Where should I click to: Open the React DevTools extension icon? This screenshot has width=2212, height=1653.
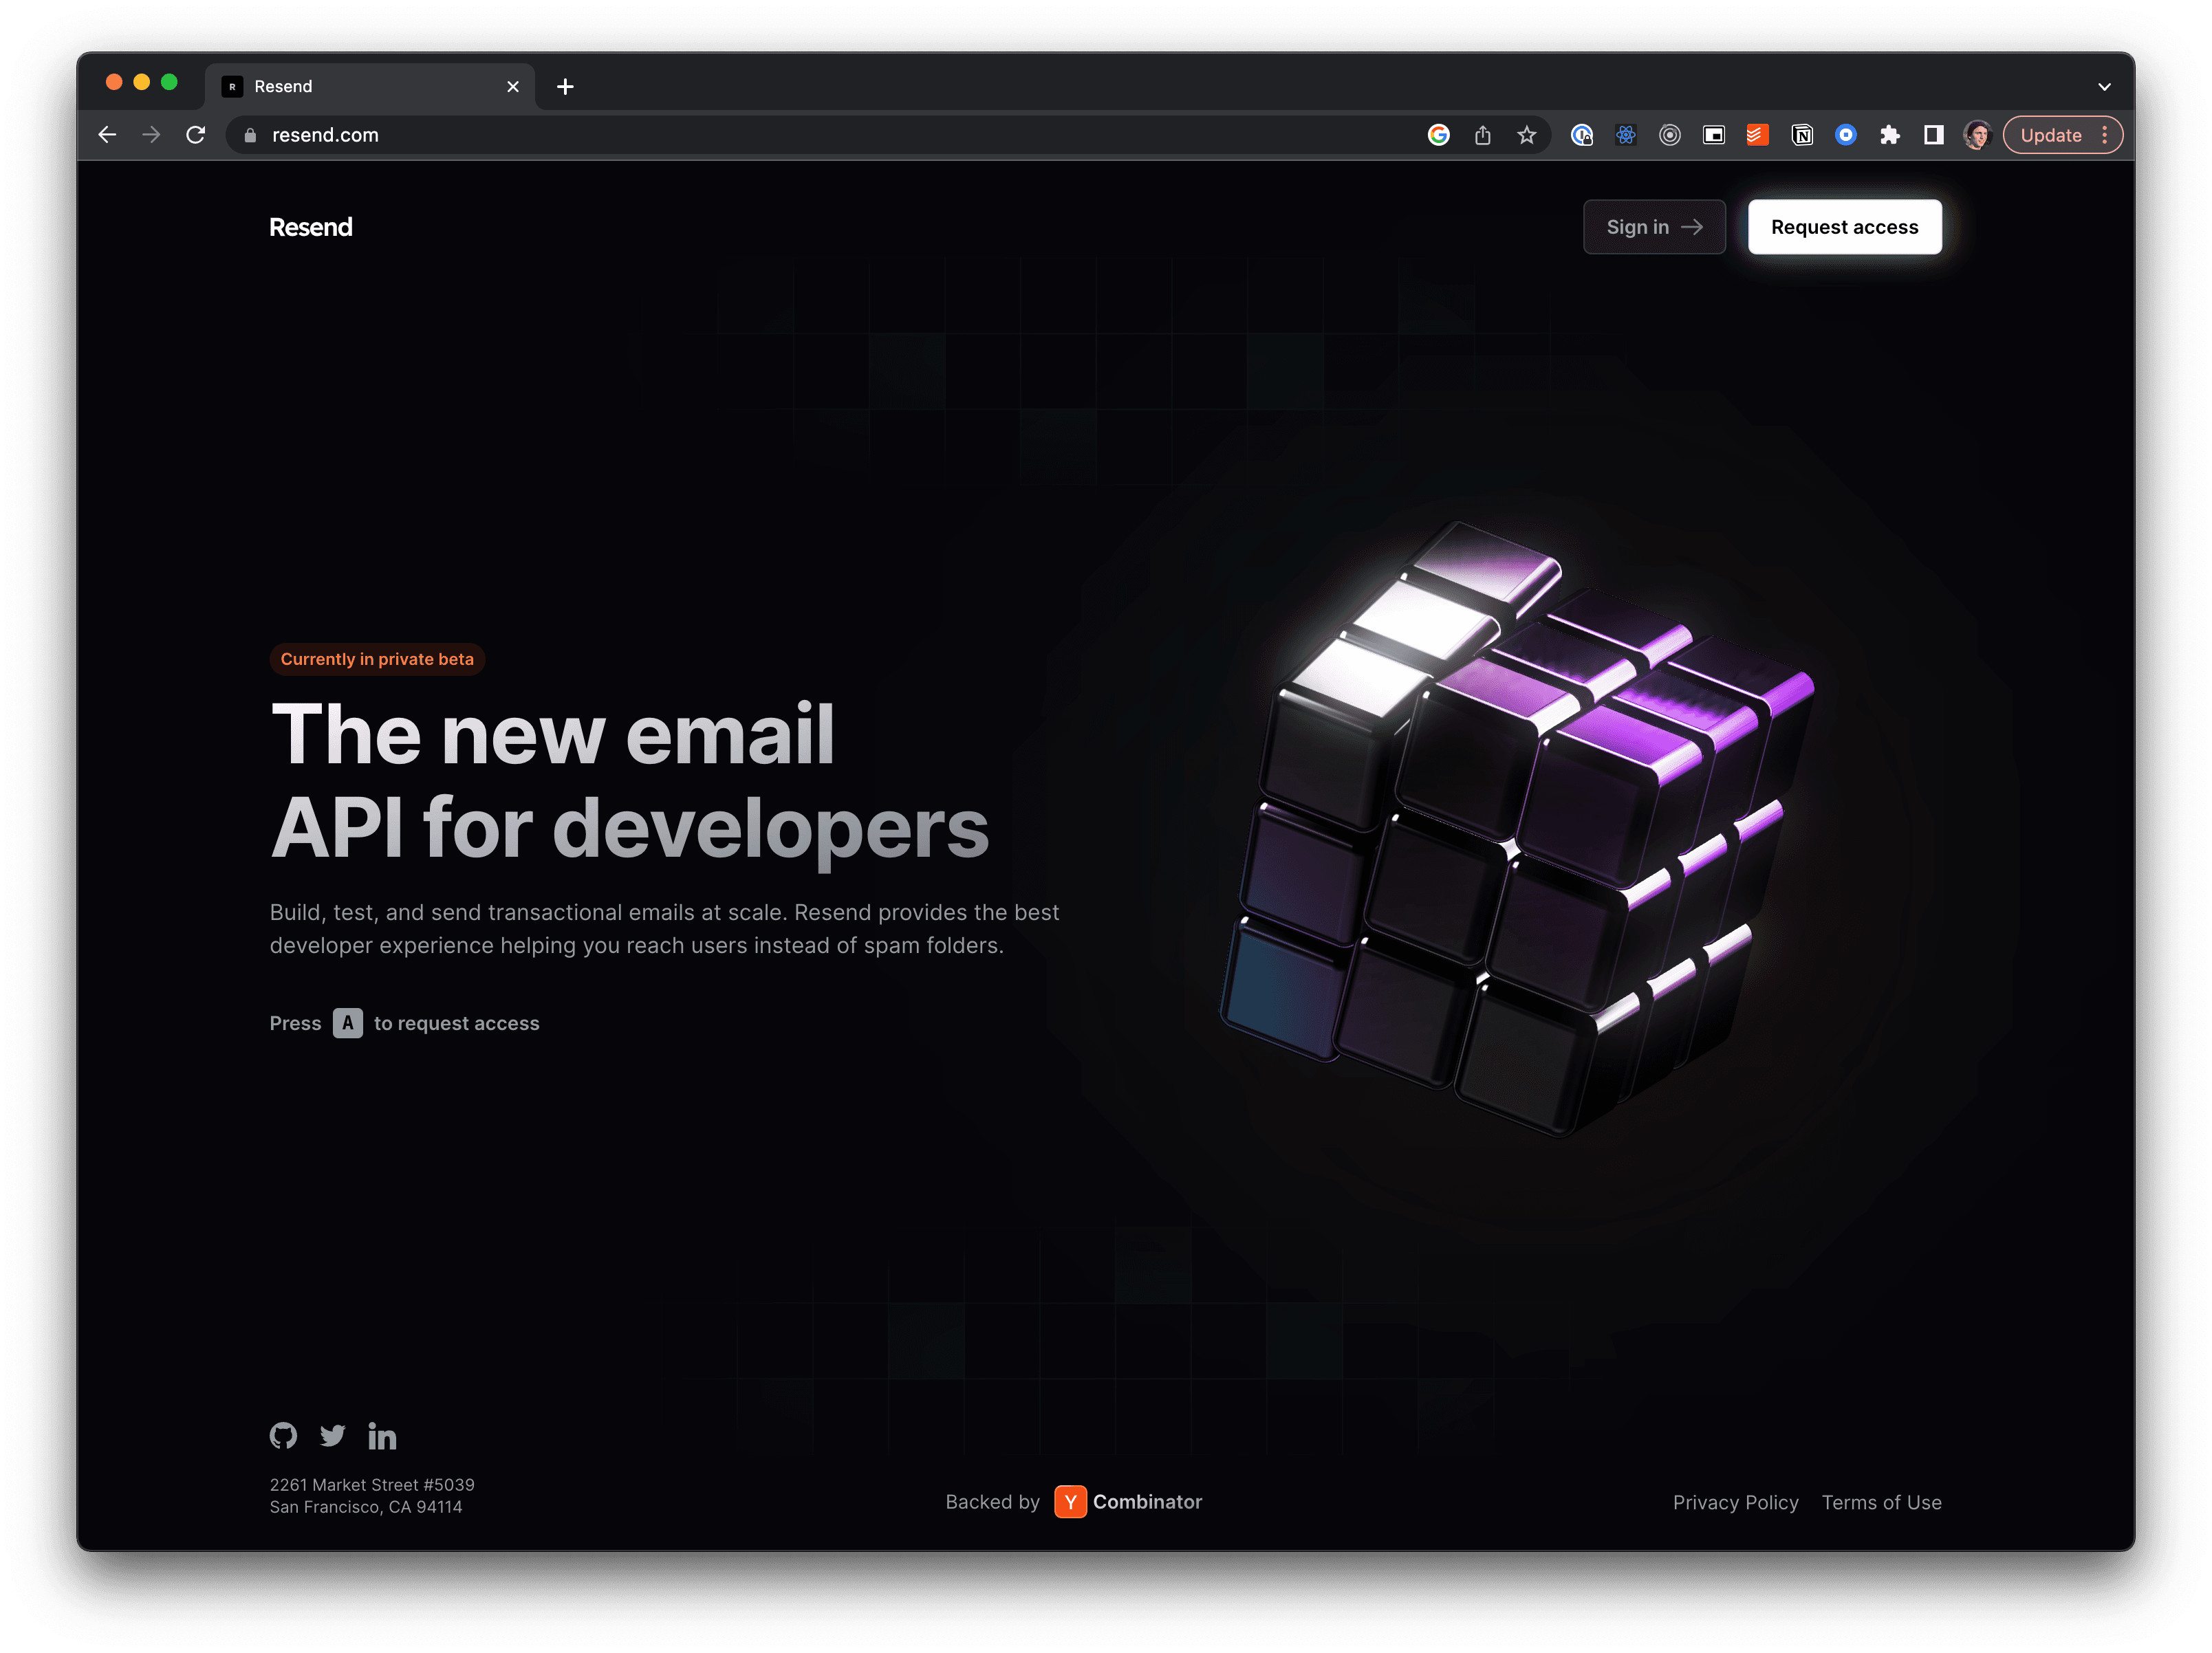click(x=1626, y=135)
